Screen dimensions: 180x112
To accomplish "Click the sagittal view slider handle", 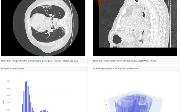I will tap(135, 57).
